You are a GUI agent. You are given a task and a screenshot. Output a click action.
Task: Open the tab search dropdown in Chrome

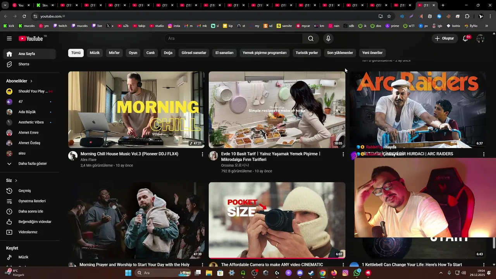[x=5, y=5]
